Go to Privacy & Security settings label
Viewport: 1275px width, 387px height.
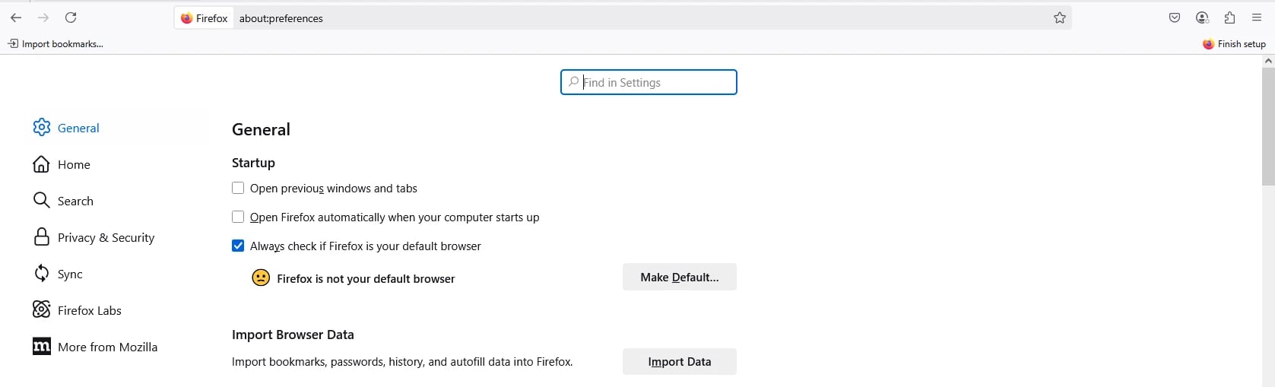[x=106, y=237]
